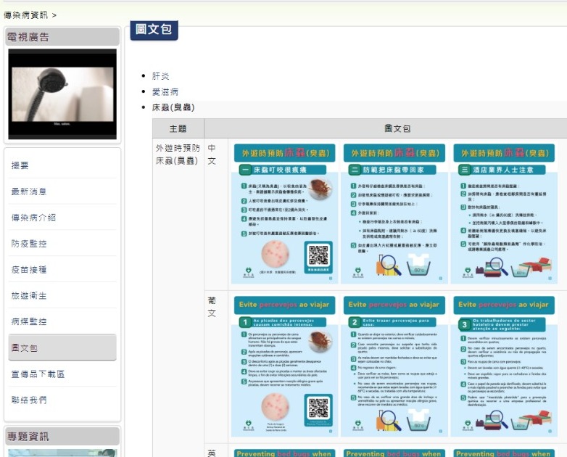Open the 防疫監控 section
Viewport: 567px width, 457px height.
click(29, 244)
